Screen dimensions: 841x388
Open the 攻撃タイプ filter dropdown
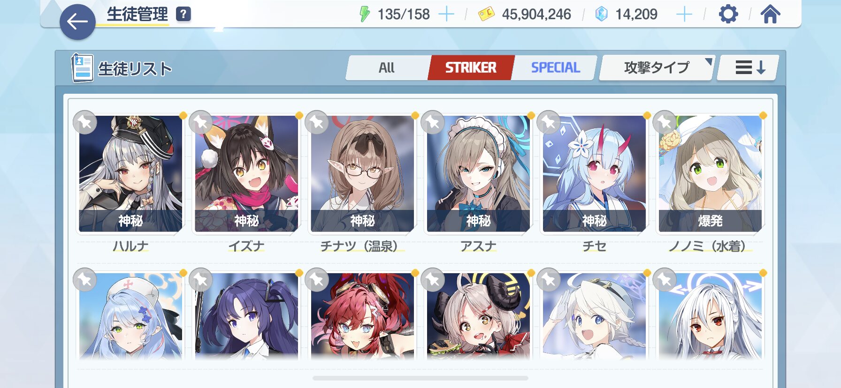pos(657,67)
